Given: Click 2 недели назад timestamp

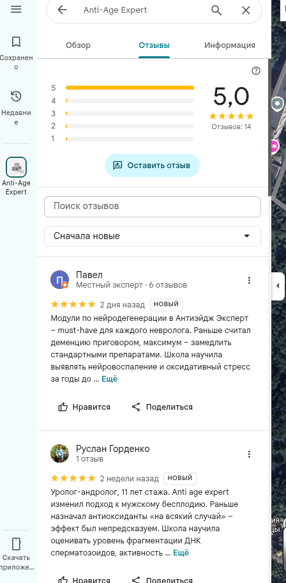Looking at the screenshot, I should [129, 479].
